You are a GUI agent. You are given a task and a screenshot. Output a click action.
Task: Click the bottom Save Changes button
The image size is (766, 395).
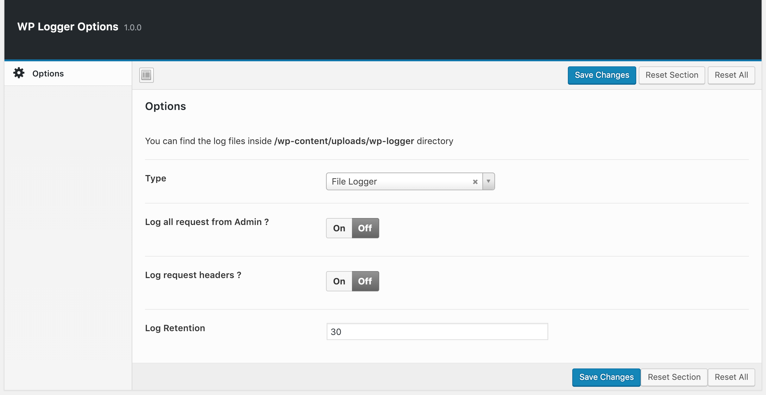click(606, 377)
